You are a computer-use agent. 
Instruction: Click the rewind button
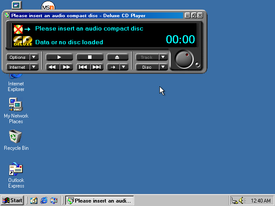[x=52, y=67]
